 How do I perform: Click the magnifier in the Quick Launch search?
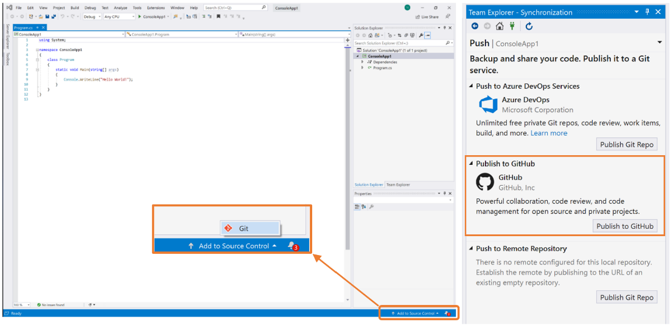264,7
